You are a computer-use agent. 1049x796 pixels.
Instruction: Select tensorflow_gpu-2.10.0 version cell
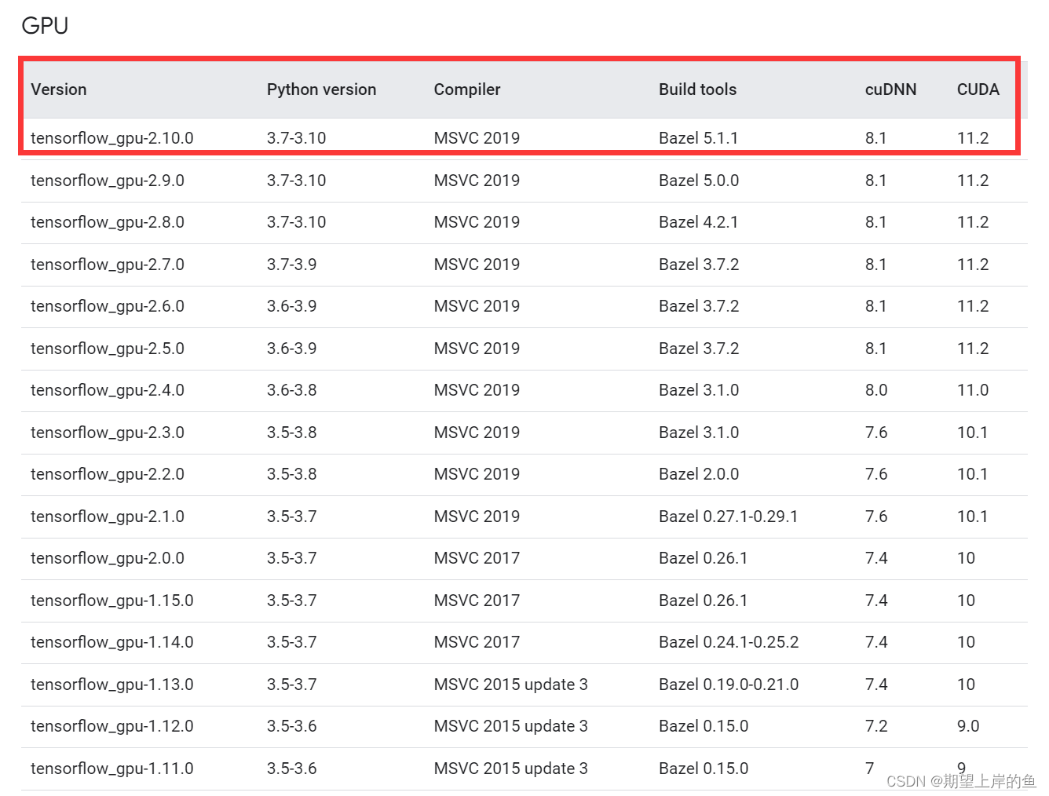tap(112, 138)
